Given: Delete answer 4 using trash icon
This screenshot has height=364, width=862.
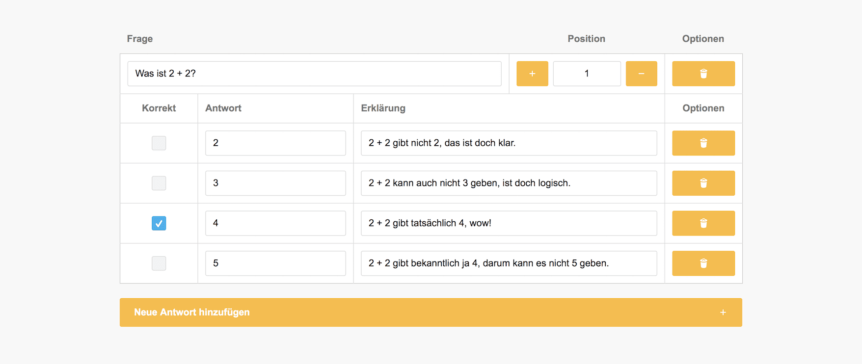Looking at the screenshot, I should 703,224.
